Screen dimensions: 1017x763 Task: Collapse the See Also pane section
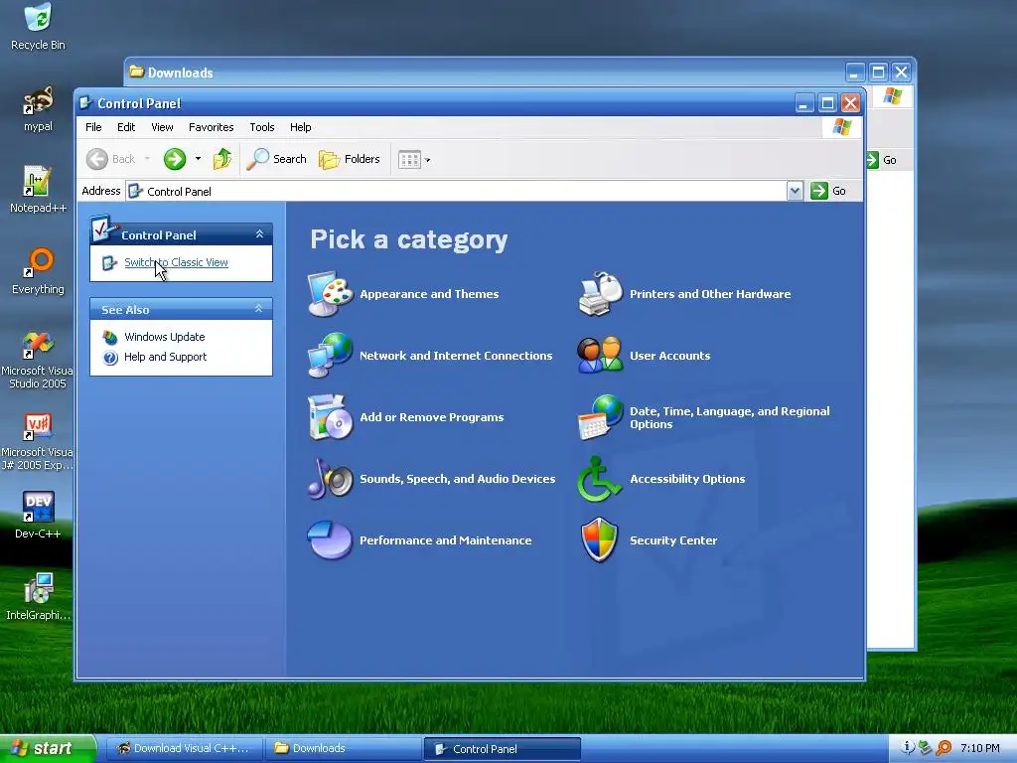pos(259,309)
